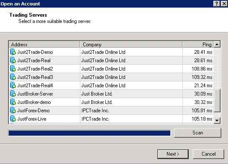
Task: Sort servers by Address column header
Action: [44, 44]
